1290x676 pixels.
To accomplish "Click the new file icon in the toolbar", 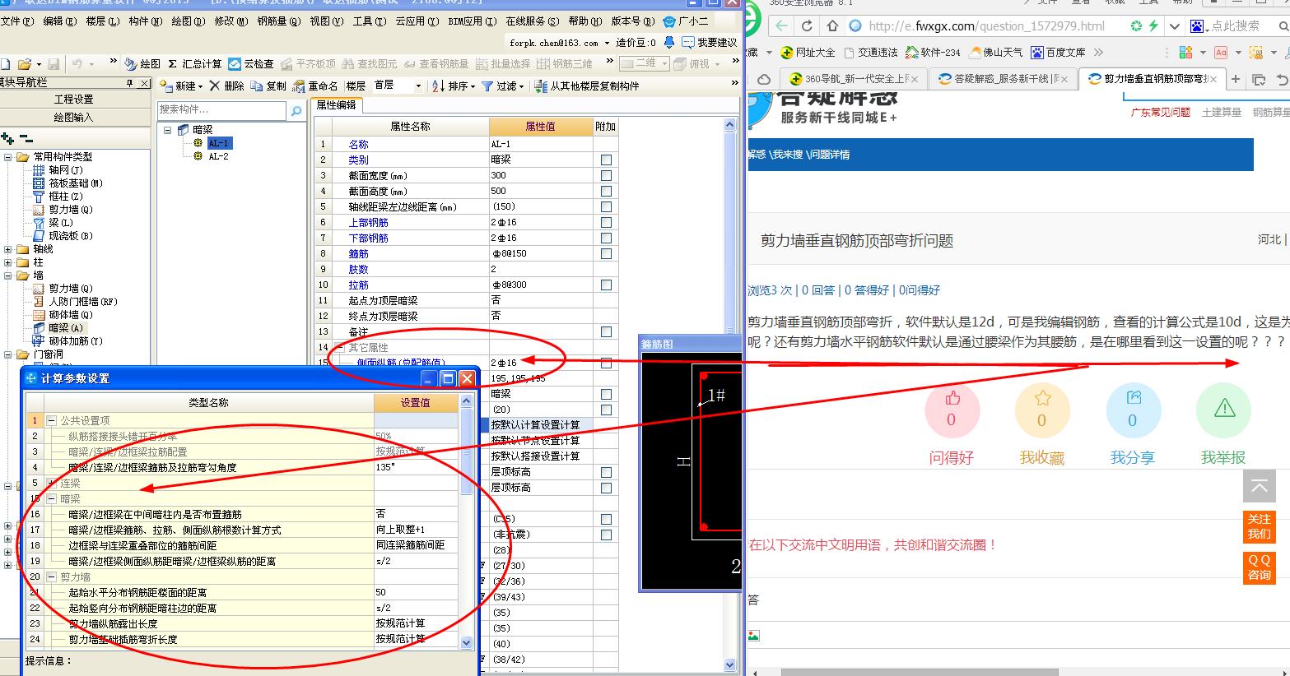I will 5,63.
